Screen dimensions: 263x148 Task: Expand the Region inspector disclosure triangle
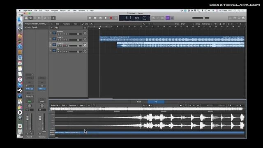pyautogui.click(x=25, y=24)
